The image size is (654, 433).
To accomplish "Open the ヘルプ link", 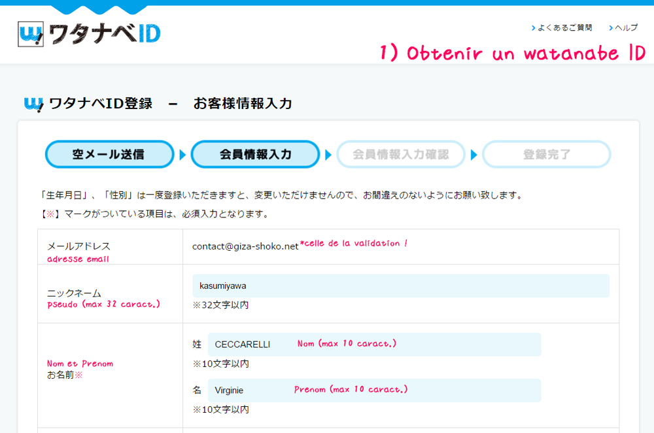I will point(623,28).
